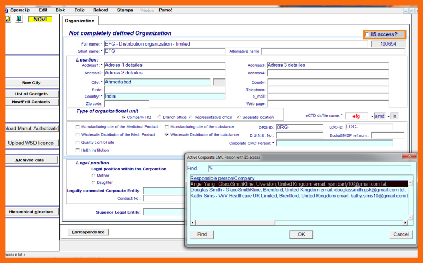Image resolution: width=423 pixels, height=263 pixels.
Task: Click the save disk icon in toolbar
Action: point(7,19)
